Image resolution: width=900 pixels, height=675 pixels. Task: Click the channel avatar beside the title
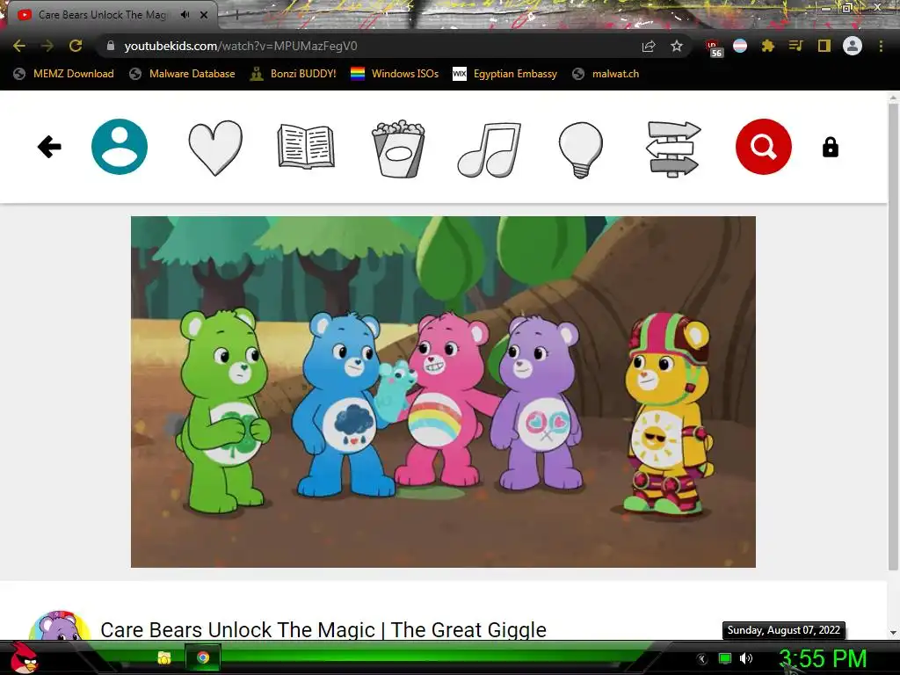pos(59,627)
